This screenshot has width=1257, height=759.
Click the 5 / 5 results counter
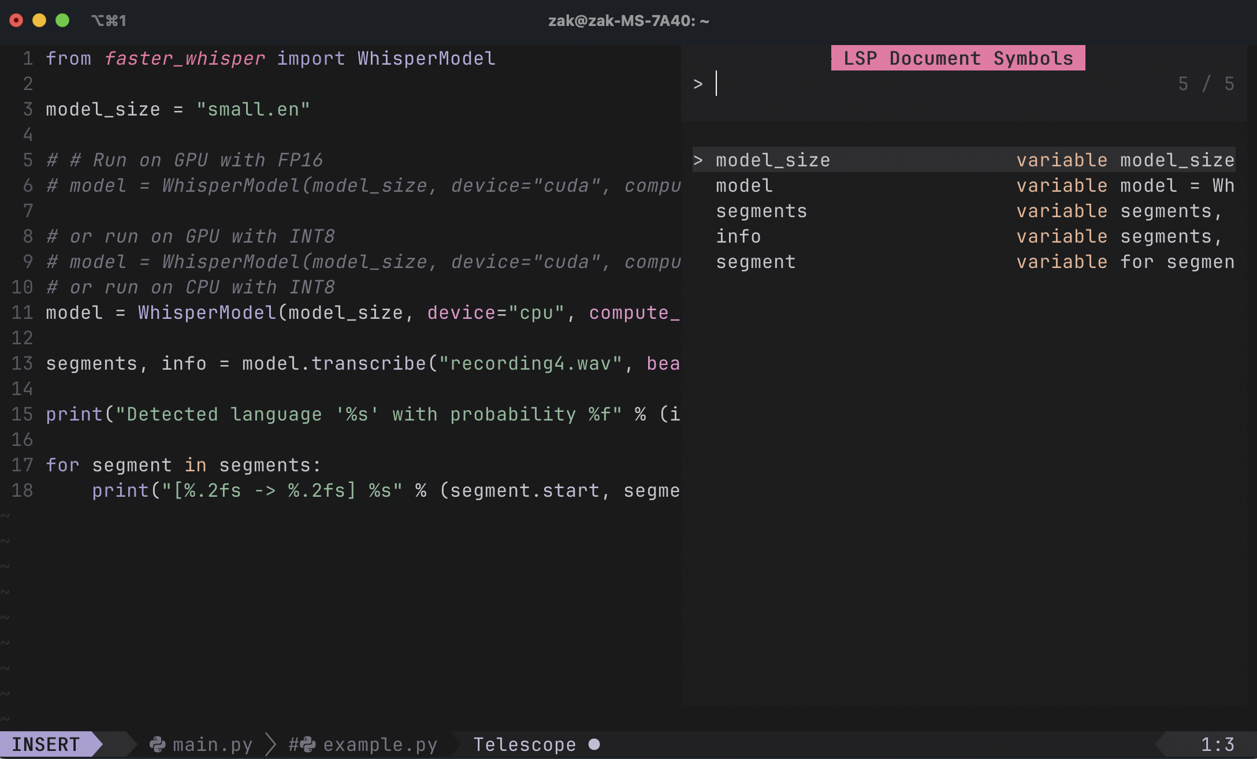1206,84
